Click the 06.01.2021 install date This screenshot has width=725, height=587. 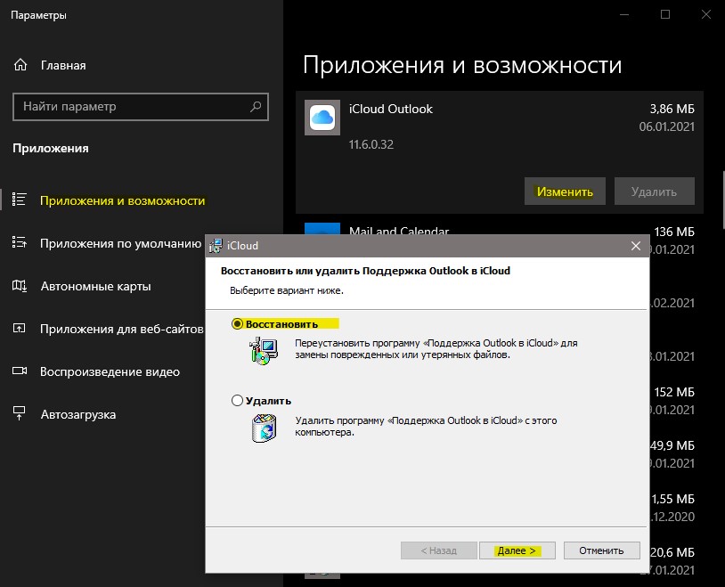point(667,126)
